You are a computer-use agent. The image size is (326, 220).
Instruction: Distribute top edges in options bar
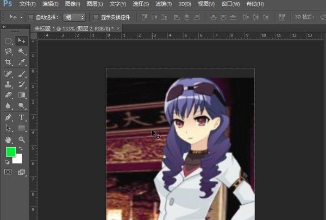point(213,17)
